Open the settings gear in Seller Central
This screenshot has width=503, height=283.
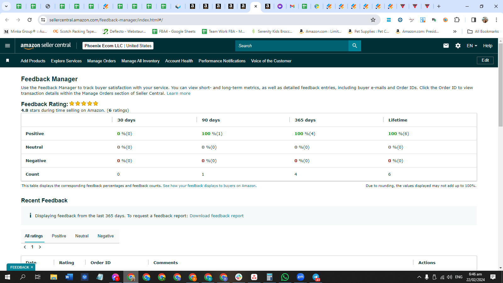click(458, 46)
